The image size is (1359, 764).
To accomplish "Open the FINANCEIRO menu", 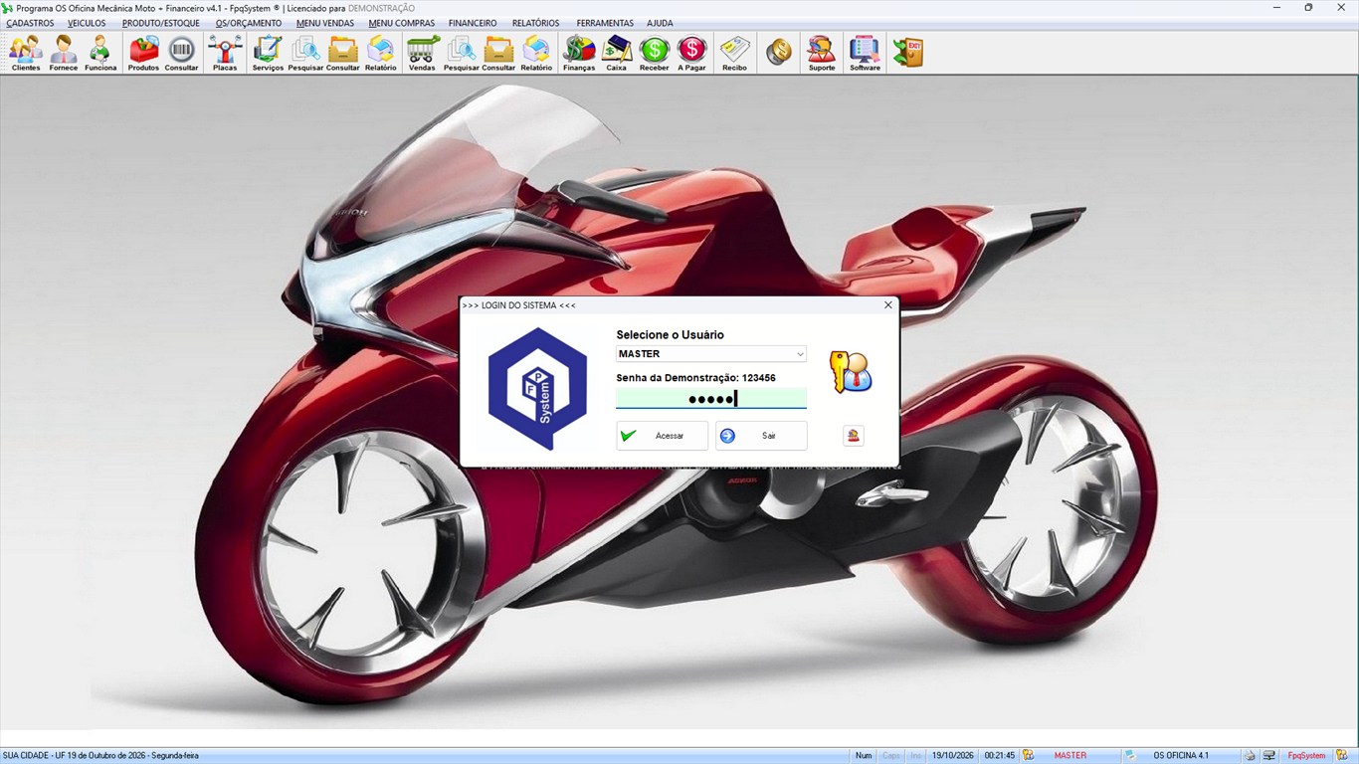I will (x=473, y=23).
